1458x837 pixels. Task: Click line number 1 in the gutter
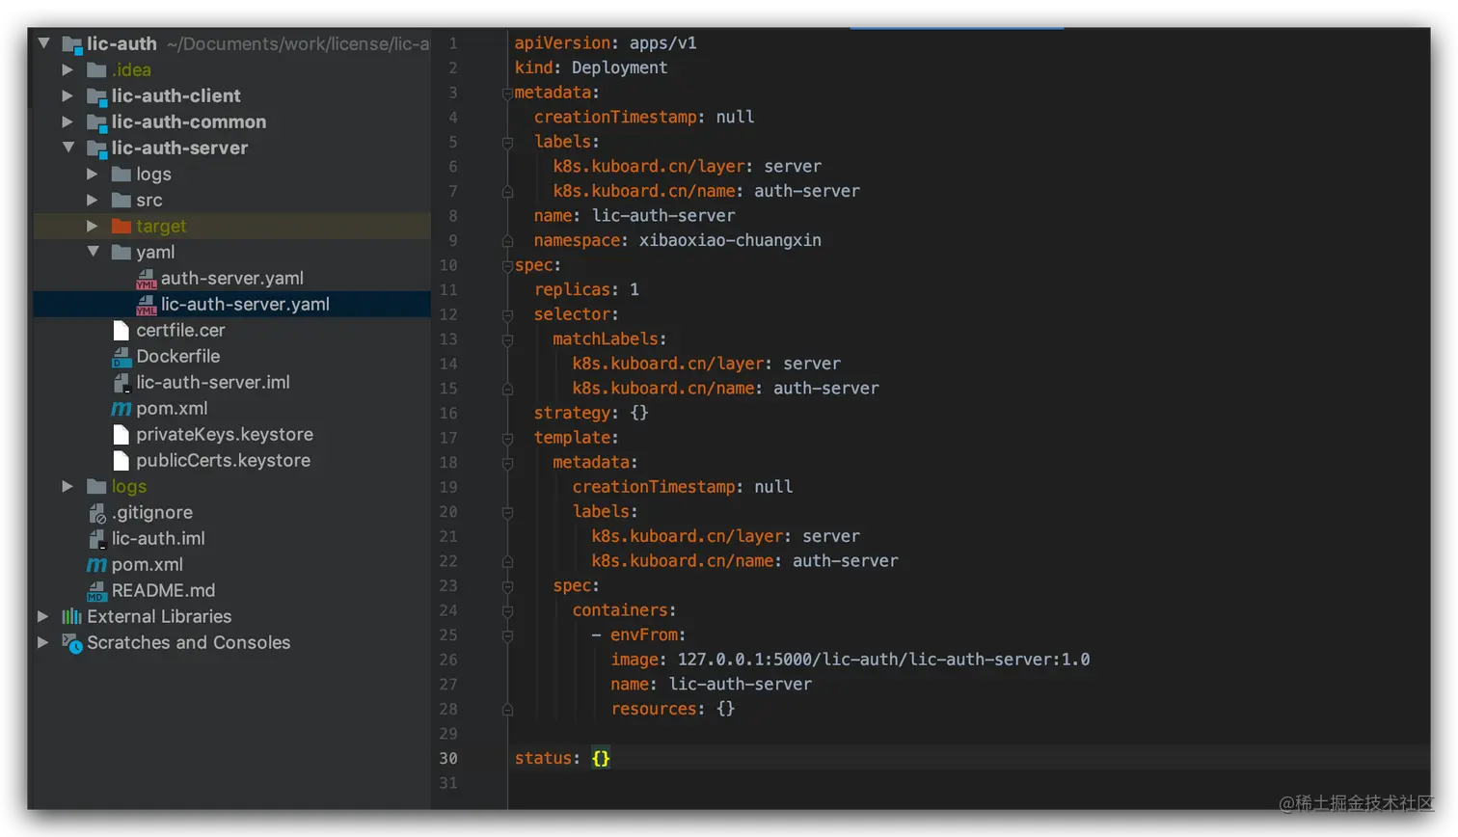click(x=452, y=43)
